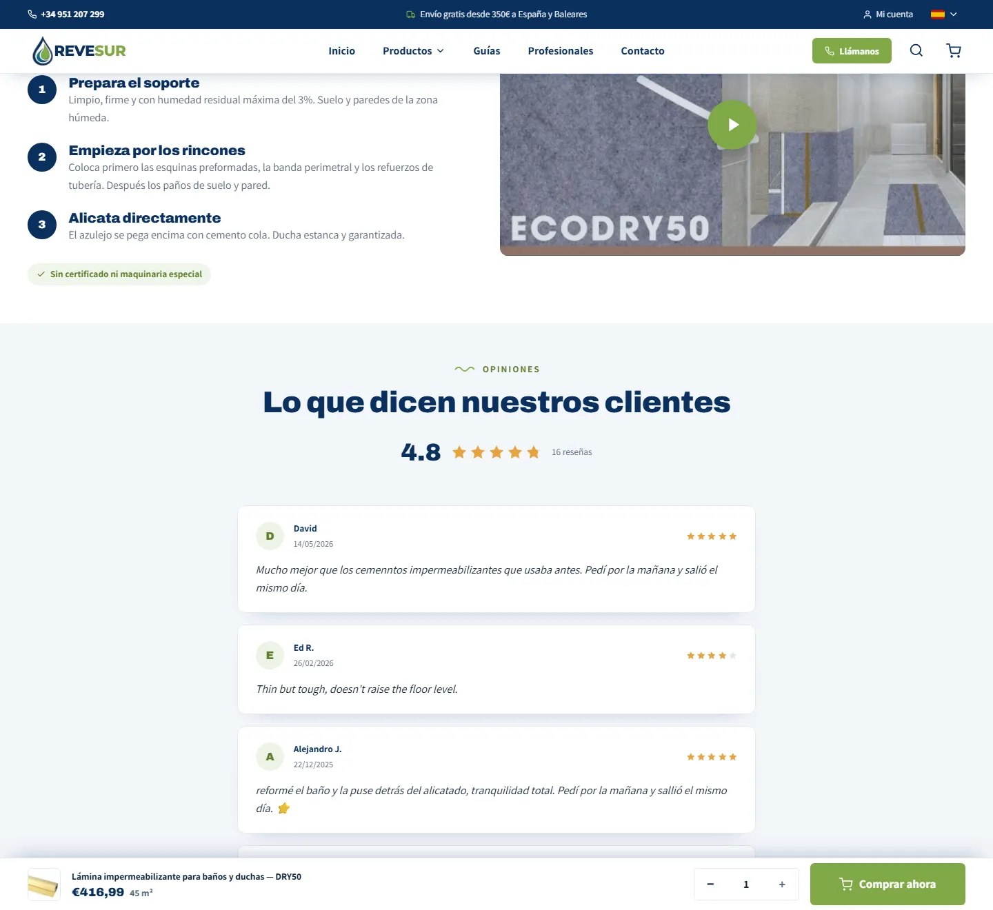Play the ECODRY50 video

click(732, 125)
